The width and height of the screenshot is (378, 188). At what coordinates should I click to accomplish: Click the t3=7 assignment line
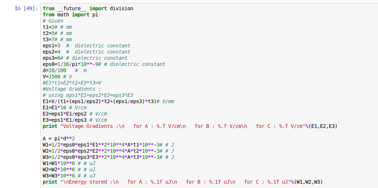(57, 39)
